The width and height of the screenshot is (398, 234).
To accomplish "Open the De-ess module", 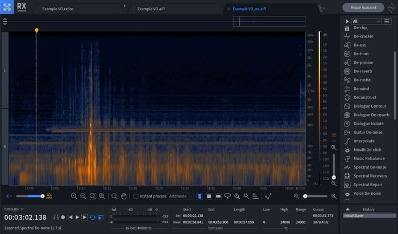I will 359,45.
